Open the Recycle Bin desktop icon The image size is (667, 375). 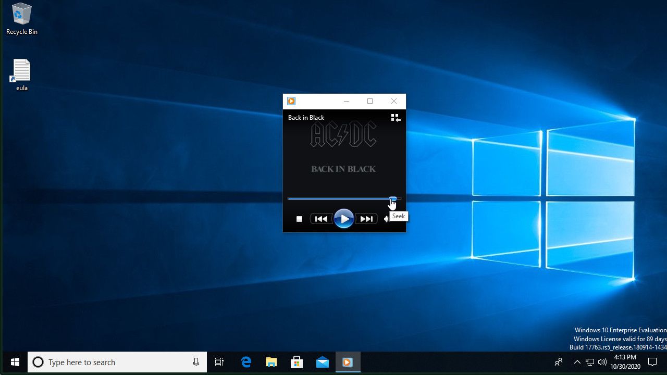pos(22,19)
